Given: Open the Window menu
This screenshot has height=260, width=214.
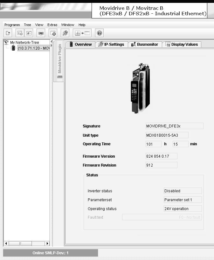Looking at the screenshot, I should (x=68, y=25).
